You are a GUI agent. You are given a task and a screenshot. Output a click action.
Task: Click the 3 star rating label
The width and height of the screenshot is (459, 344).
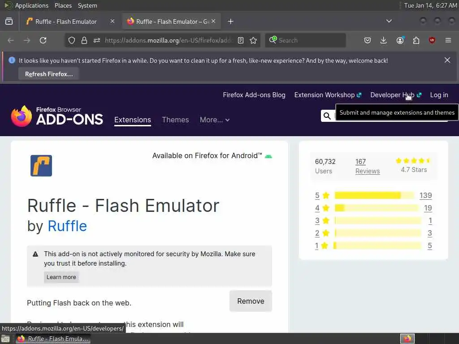click(322, 220)
